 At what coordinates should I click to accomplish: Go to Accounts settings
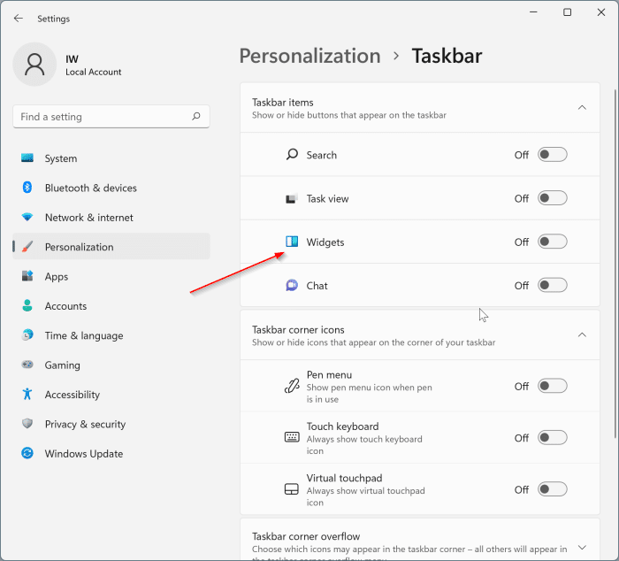[111, 306]
